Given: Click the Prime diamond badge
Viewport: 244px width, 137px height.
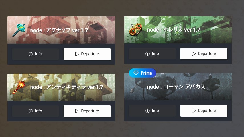Looking at the screenshot, I should click(x=143, y=73).
